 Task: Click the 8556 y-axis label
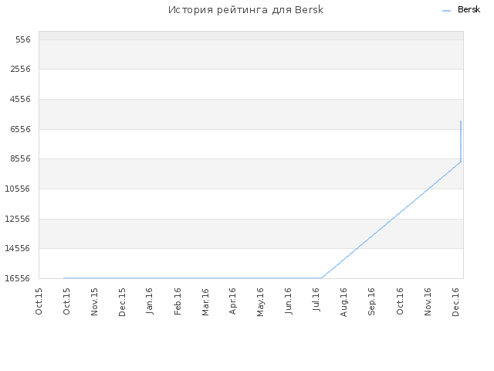21,158
